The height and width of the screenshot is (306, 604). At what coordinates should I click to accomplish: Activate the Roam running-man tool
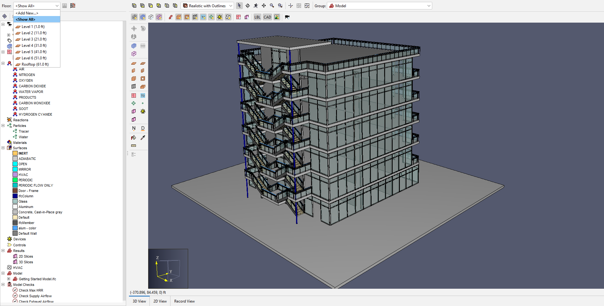256,6
